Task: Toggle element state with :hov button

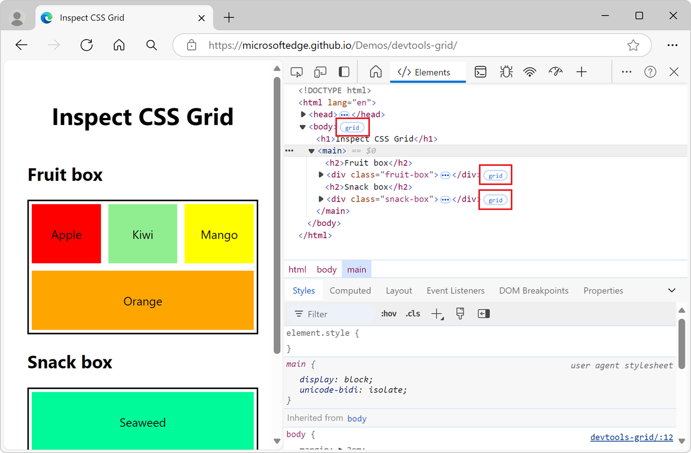Action: click(389, 314)
